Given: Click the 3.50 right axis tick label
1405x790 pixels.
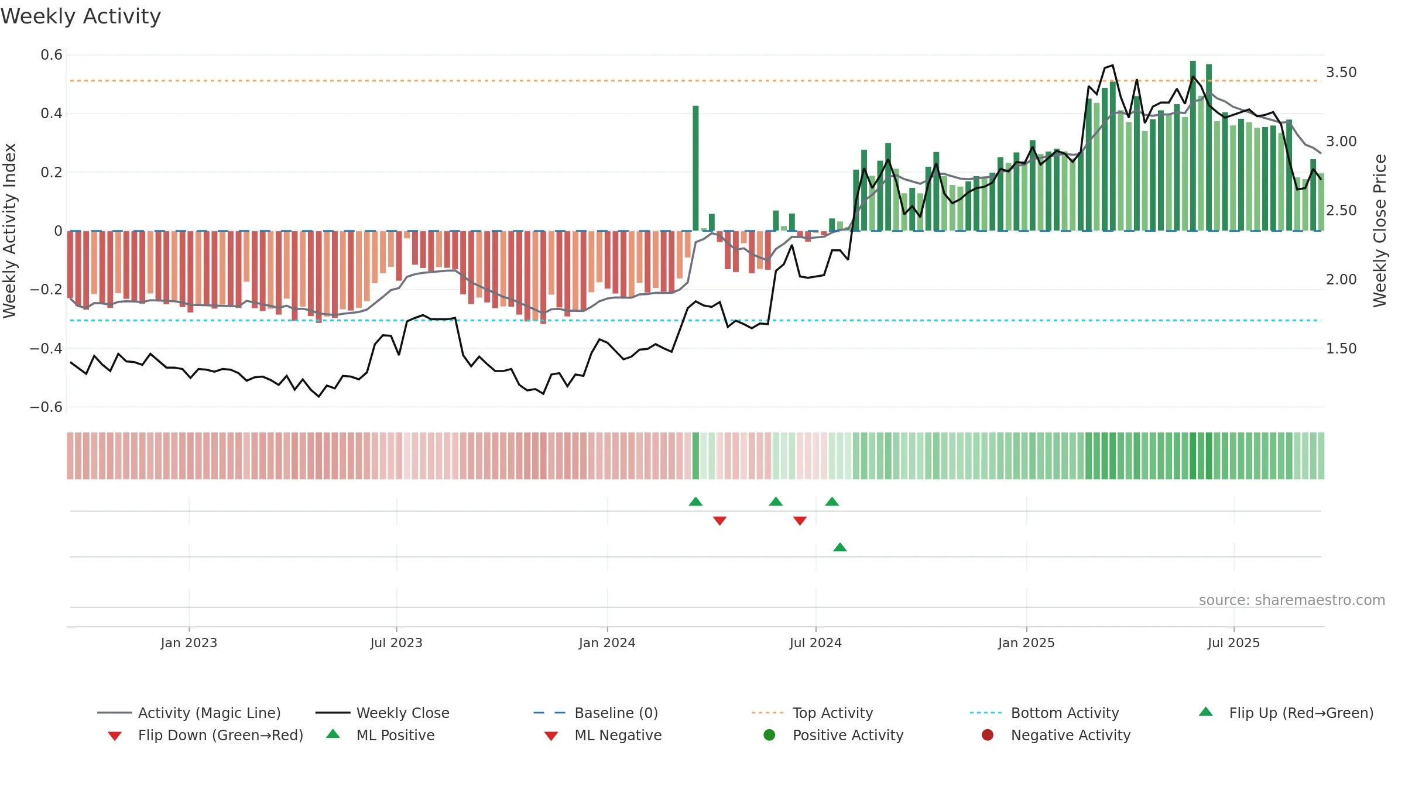Looking at the screenshot, I should pyautogui.click(x=1341, y=73).
